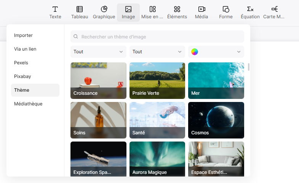This screenshot has height=183, width=299.
Task: Open the Exploration Spa... theme
Action: coord(98,159)
